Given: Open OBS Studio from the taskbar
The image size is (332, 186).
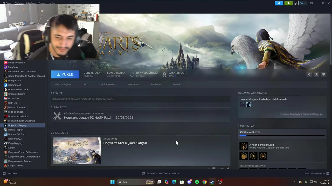Looking at the screenshot, I should point(220,182).
